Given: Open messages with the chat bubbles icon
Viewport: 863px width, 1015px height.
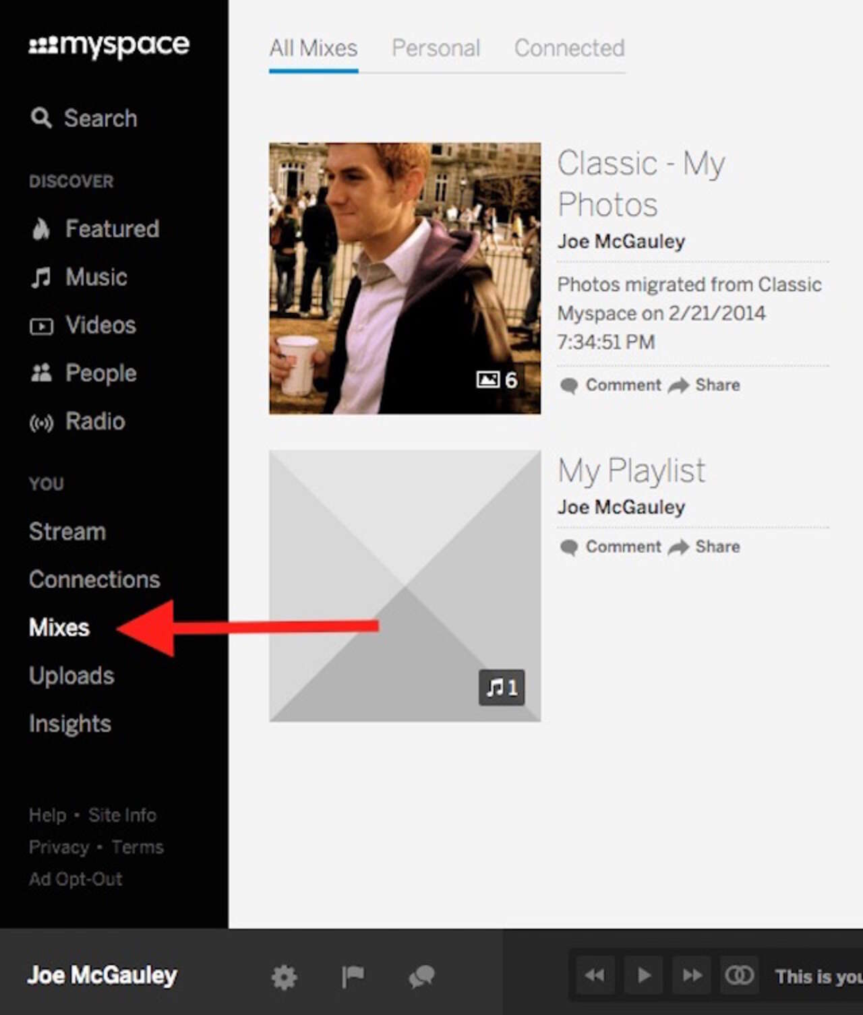Looking at the screenshot, I should click(x=421, y=975).
